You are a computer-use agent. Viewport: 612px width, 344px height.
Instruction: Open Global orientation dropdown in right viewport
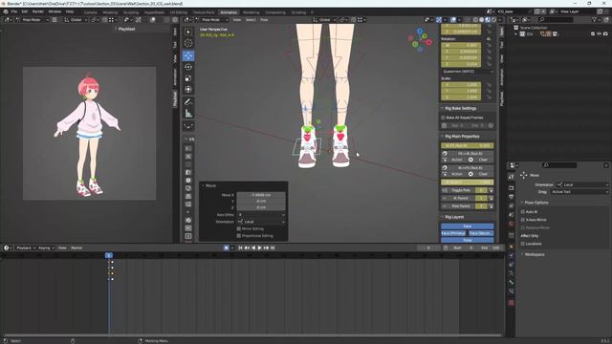(325, 19)
